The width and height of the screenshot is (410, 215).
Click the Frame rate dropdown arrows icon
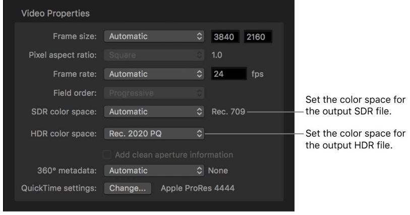(199, 74)
